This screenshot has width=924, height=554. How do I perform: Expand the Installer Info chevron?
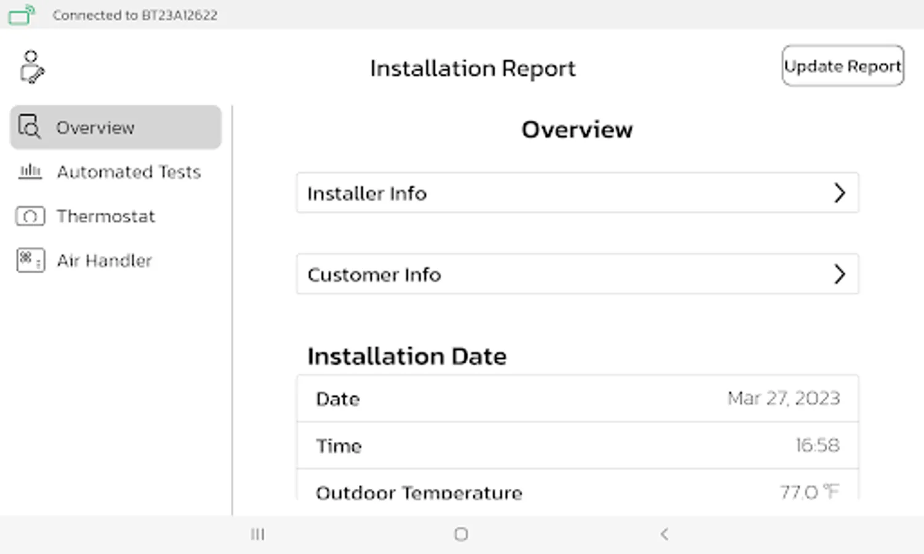839,193
